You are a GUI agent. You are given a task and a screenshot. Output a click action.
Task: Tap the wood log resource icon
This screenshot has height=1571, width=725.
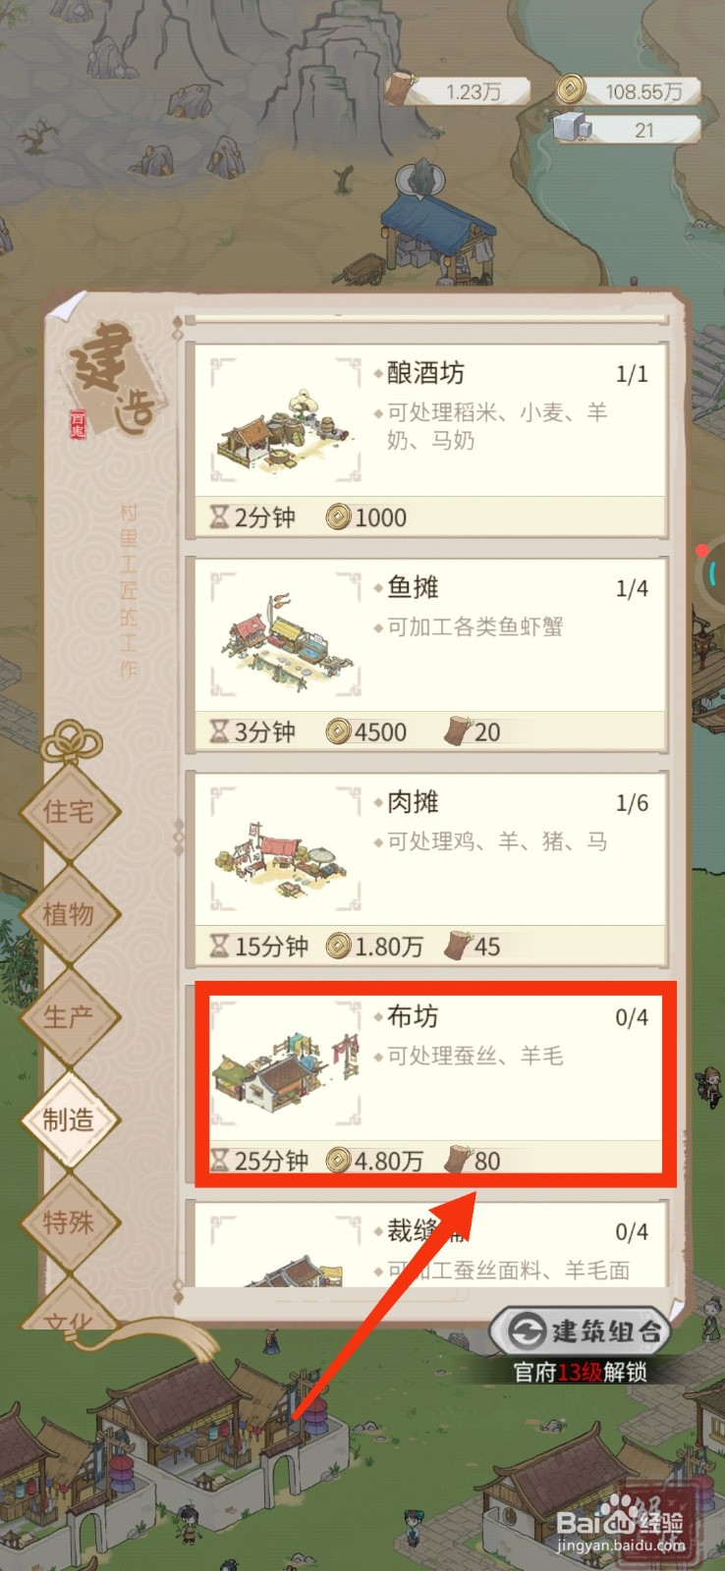(x=400, y=88)
